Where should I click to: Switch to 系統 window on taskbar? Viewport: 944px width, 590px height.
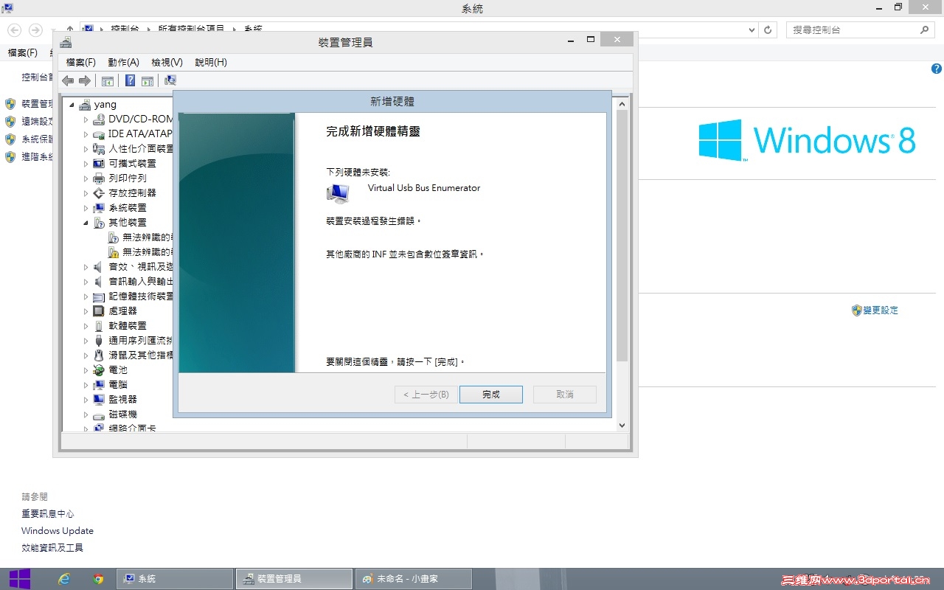pyautogui.click(x=175, y=579)
